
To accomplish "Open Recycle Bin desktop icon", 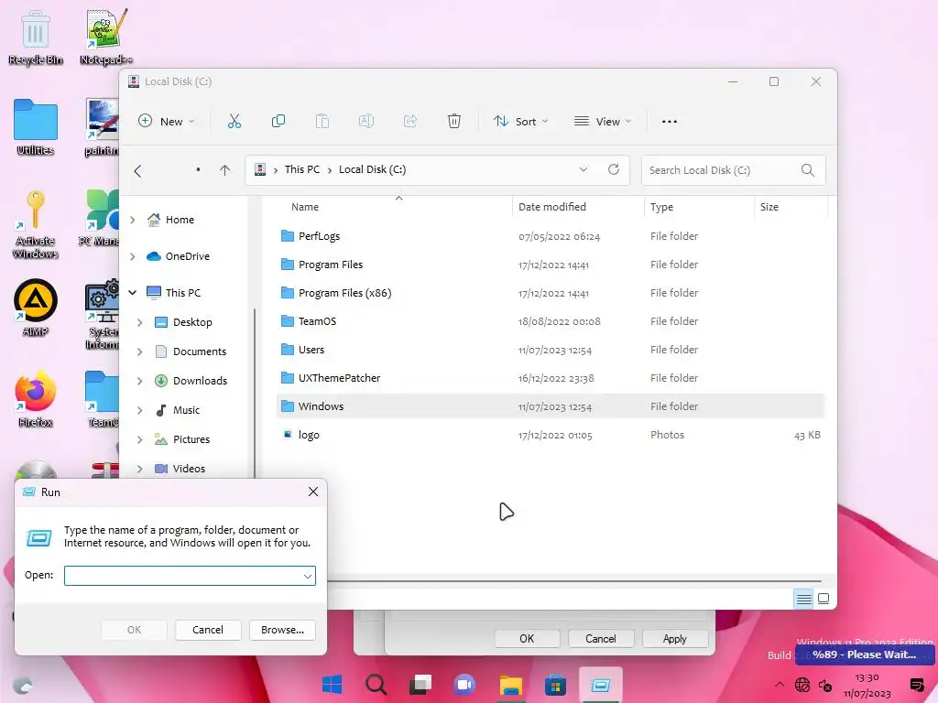I will pos(36,37).
